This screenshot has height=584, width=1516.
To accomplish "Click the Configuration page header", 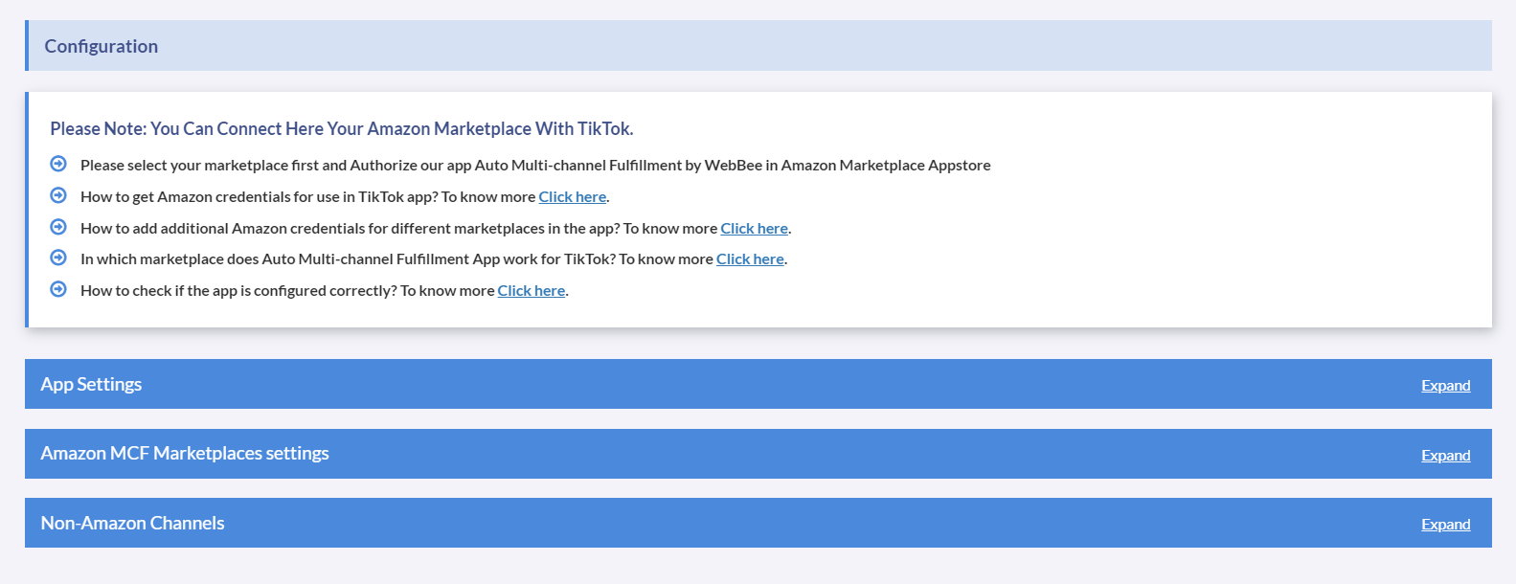I will (102, 46).
